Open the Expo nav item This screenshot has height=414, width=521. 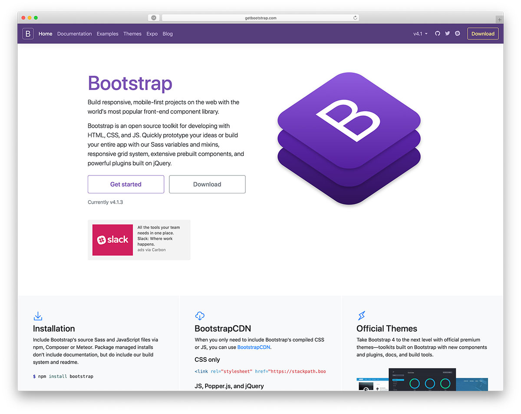click(x=152, y=33)
